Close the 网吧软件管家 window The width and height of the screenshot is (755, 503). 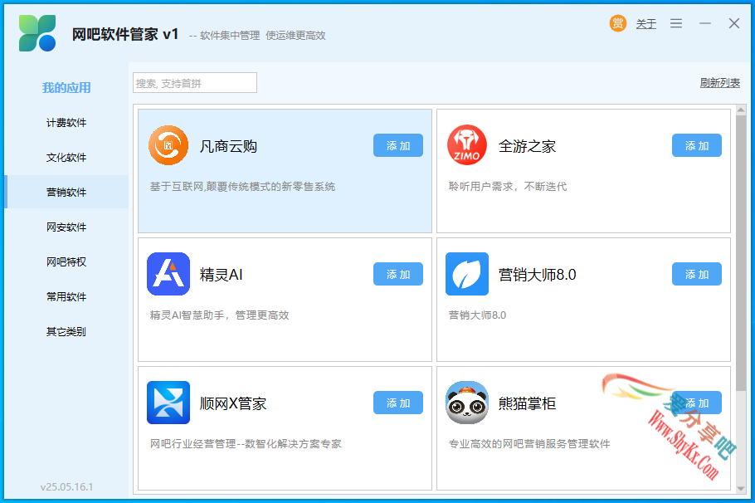733,23
